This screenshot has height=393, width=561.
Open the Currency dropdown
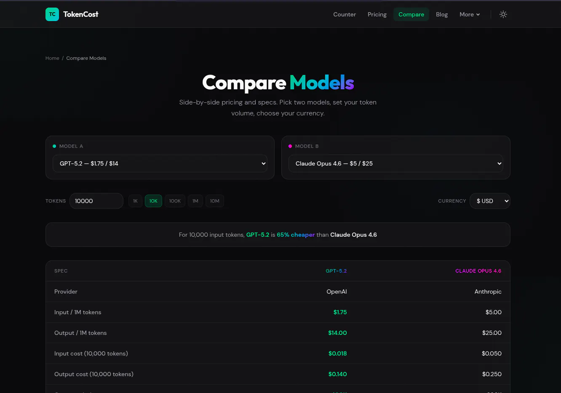click(490, 201)
